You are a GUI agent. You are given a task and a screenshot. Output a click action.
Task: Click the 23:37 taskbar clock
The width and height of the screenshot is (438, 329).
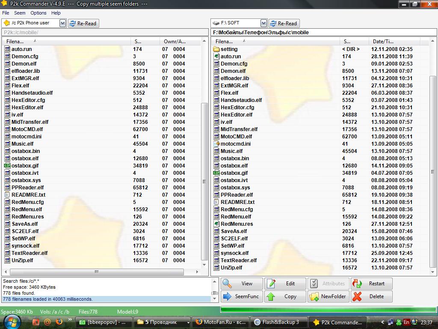click(x=426, y=322)
